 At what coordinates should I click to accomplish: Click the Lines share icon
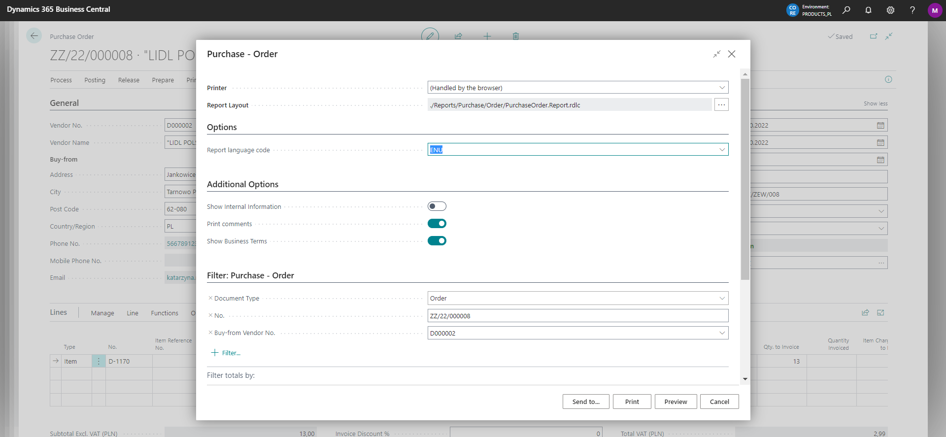coord(865,312)
